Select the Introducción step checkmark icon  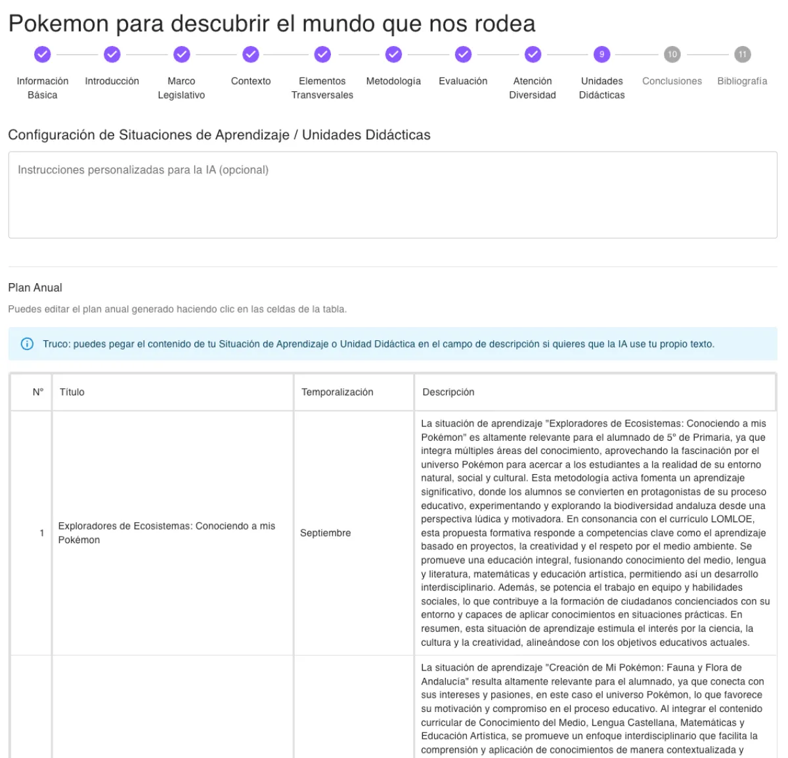coord(112,55)
